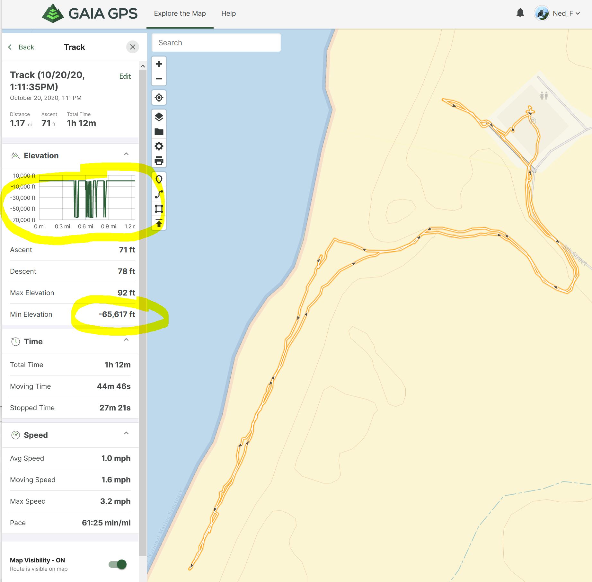The image size is (592, 582).
Task: Click inside the Search field
Action: pyautogui.click(x=216, y=43)
